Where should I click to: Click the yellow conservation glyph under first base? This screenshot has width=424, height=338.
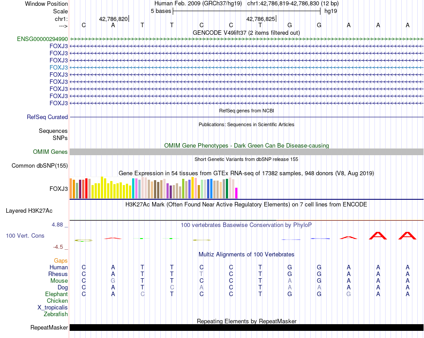tap(83, 240)
